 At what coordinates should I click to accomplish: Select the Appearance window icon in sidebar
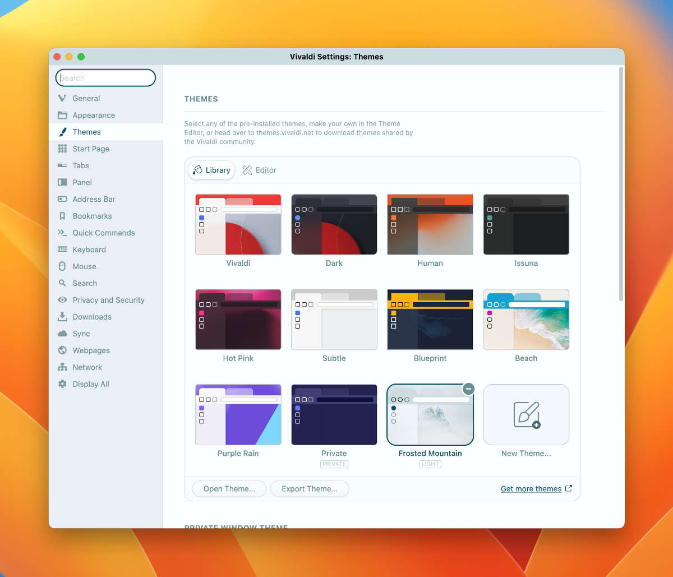[62, 115]
